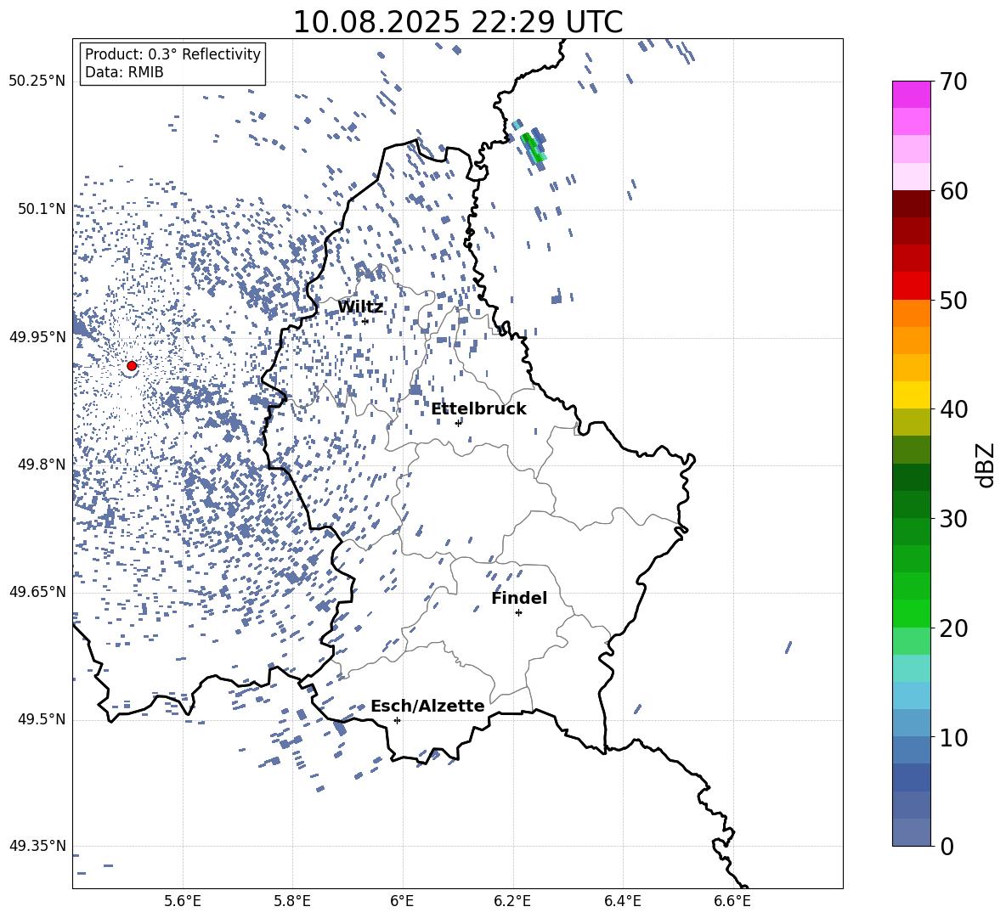Click the colorbar tick label '10'
Image resolution: width=1006 pixels, height=918 pixels.
tap(953, 737)
